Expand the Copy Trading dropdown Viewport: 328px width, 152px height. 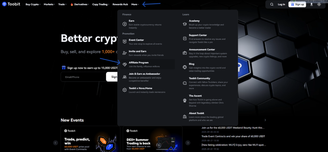(x=101, y=4)
